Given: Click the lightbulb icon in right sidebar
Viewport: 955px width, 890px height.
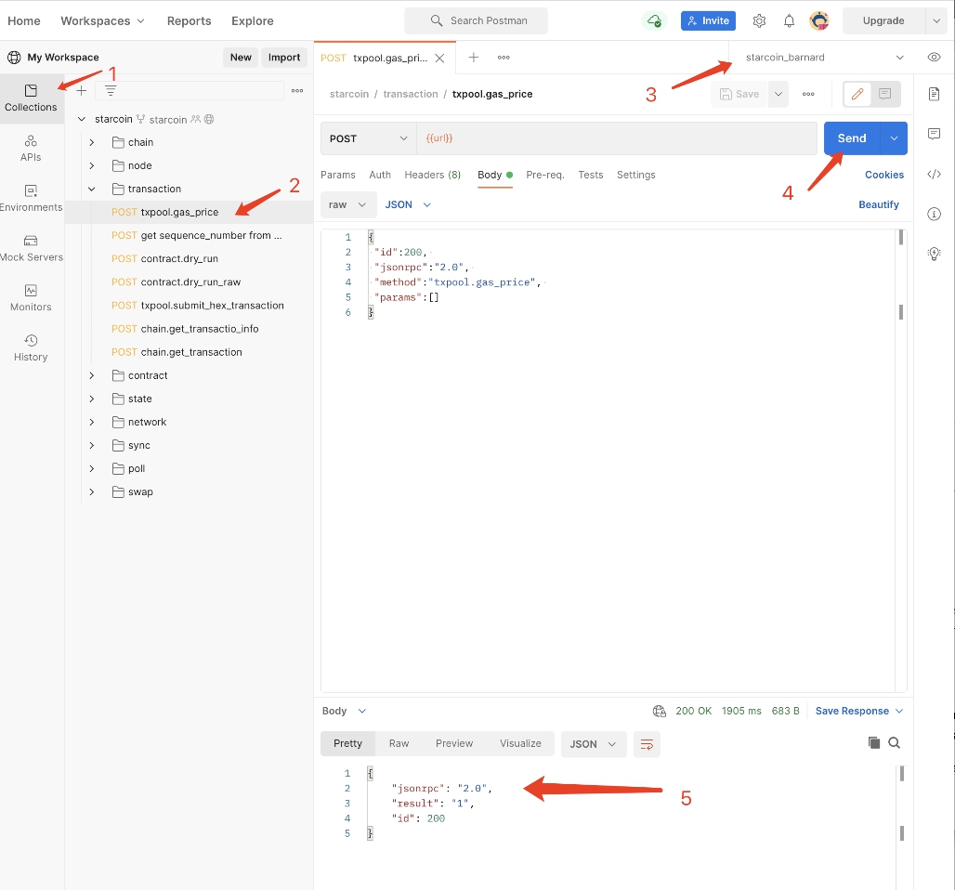Looking at the screenshot, I should tap(934, 254).
